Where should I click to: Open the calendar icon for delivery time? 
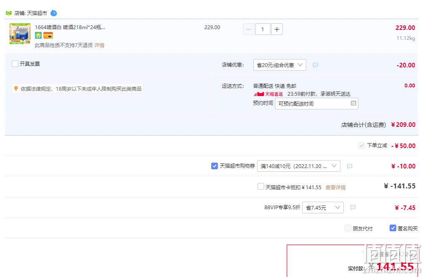coord(353,103)
